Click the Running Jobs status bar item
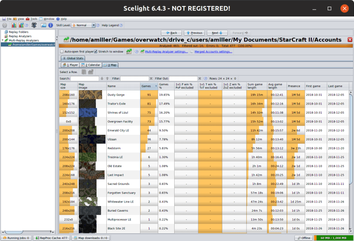354x241 pixels. pos(16,238)
